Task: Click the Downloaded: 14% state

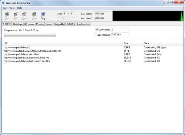Action: click(x=152, y=54)
